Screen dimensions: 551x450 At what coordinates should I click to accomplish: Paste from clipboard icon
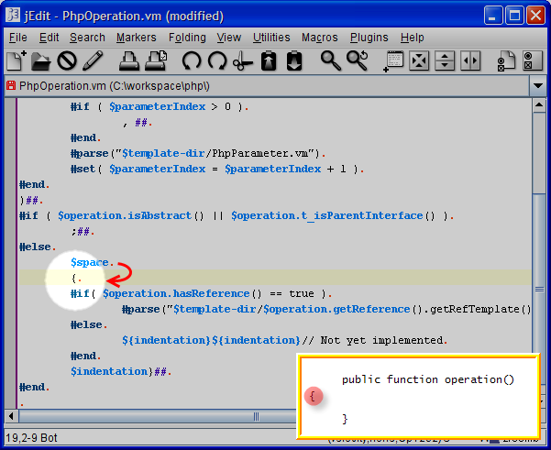(294, 61)
